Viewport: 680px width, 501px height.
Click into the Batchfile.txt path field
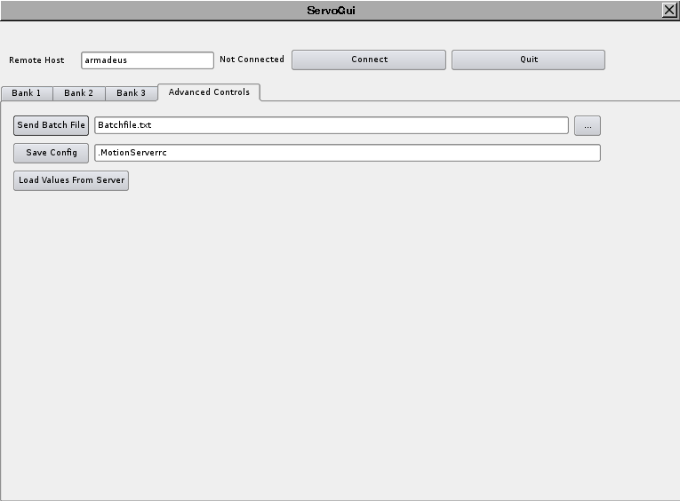coord(331,125)
